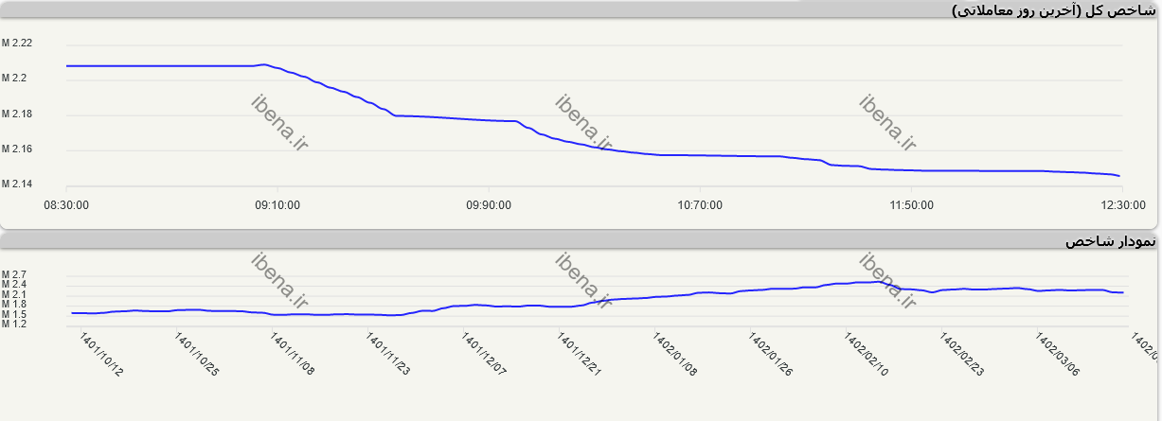Click the M 2.7 value on lower chart
Screen dimensions: 1162x421
[x=14, y=274]
